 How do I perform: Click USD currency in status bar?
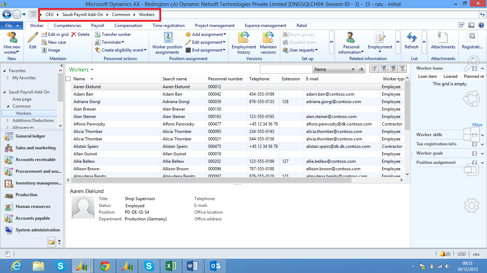(462, 254)
